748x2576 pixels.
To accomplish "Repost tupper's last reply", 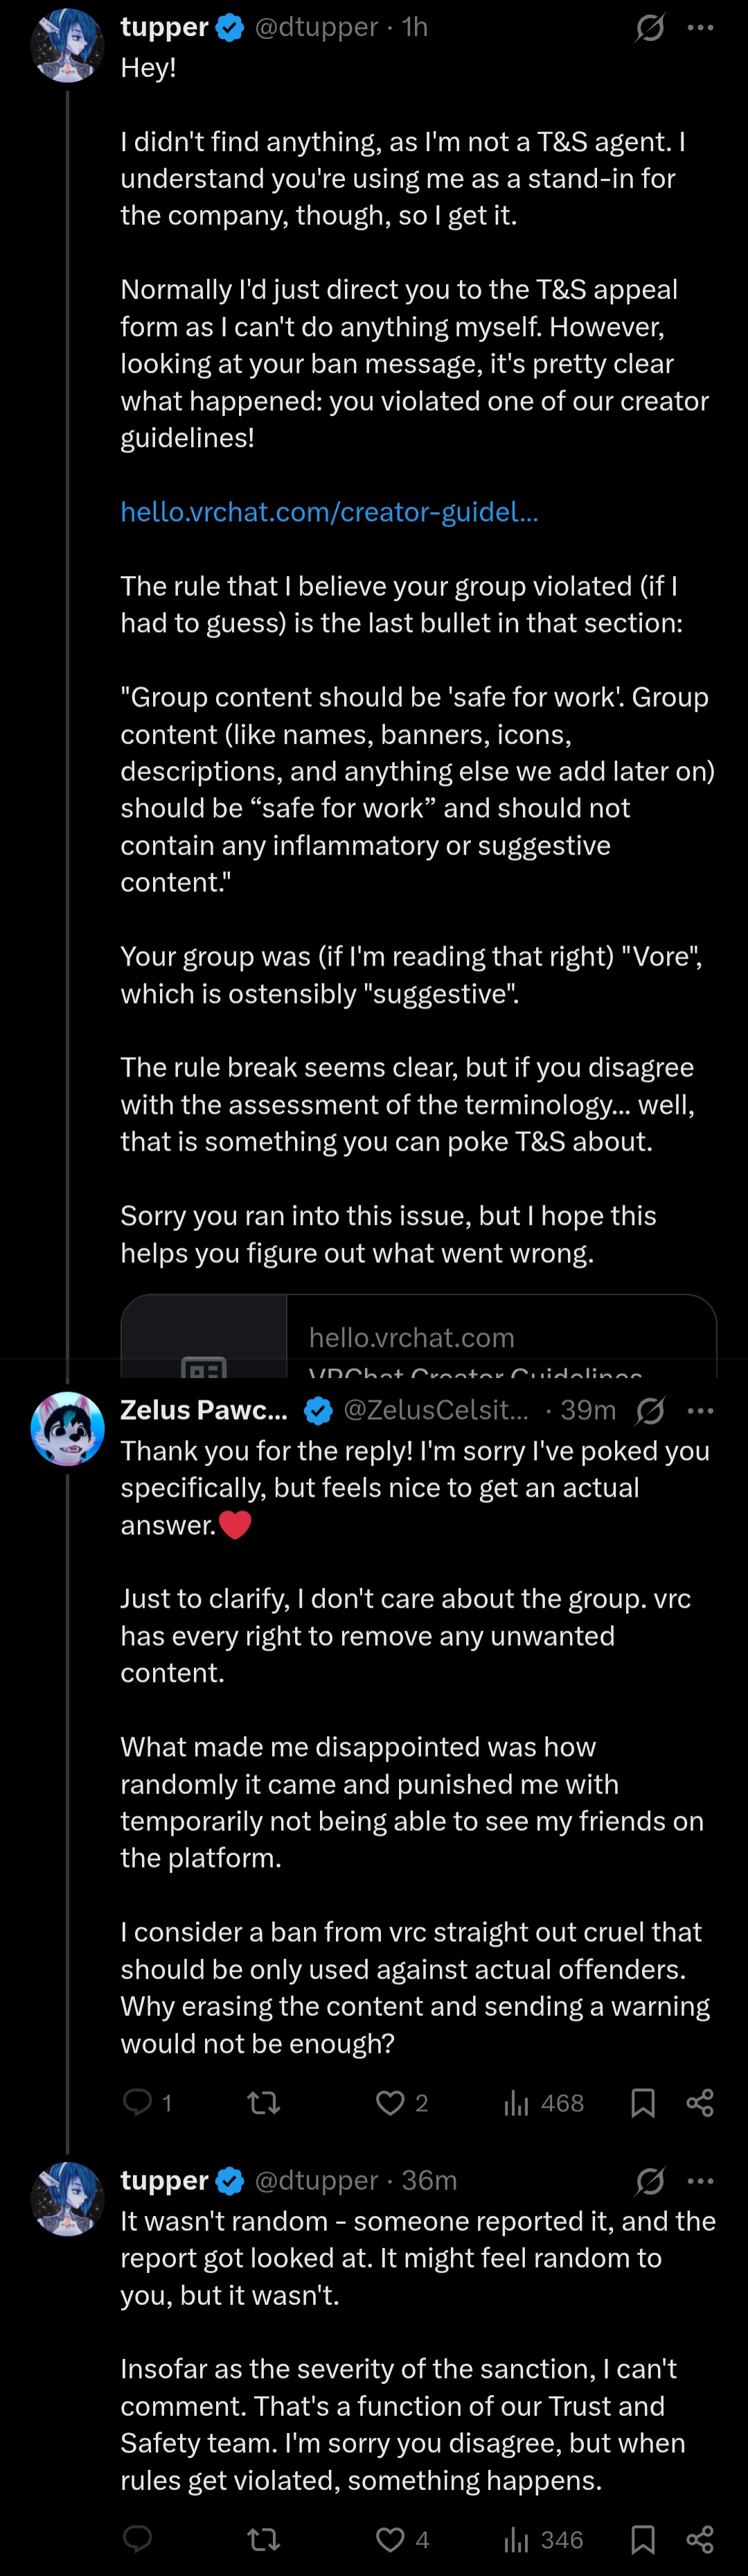I will (264, 2539).
